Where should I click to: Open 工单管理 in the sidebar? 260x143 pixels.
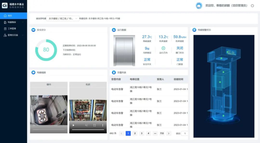point(12,29)
